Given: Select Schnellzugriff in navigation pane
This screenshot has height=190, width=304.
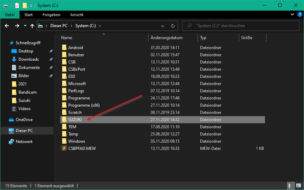Looking at the screenshot, I should (x=28, y=43).
